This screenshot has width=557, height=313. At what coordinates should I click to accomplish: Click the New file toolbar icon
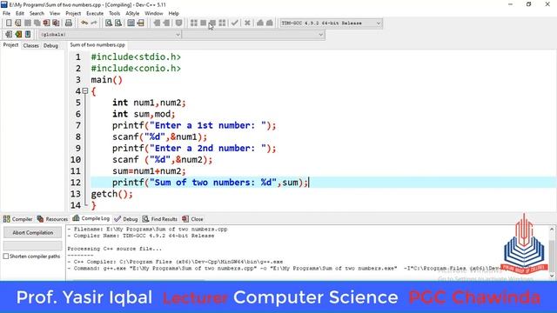pos(9,23)
